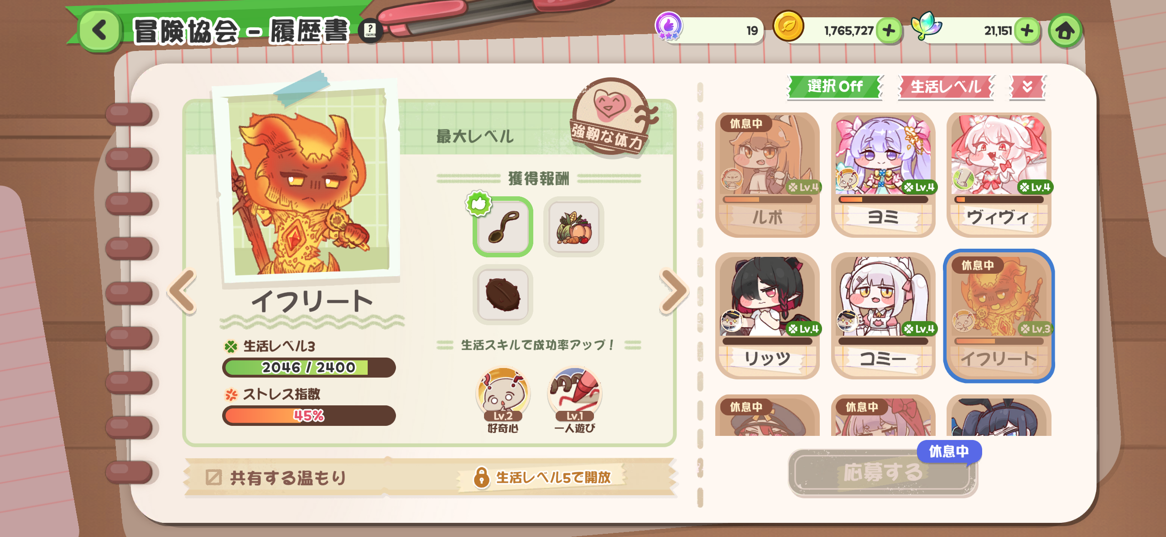Screen dimensions: 1166x537
Task: Open the help question mark icon
Action: coord(370,31)
